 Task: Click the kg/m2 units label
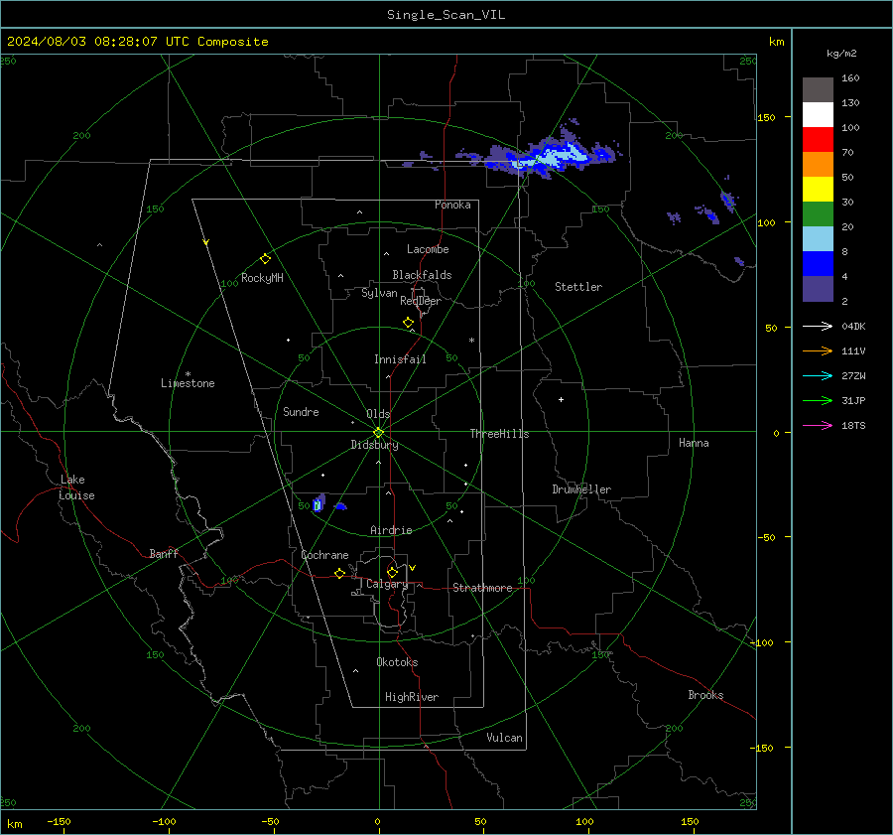pyautogui.click(x=841, y=54)
